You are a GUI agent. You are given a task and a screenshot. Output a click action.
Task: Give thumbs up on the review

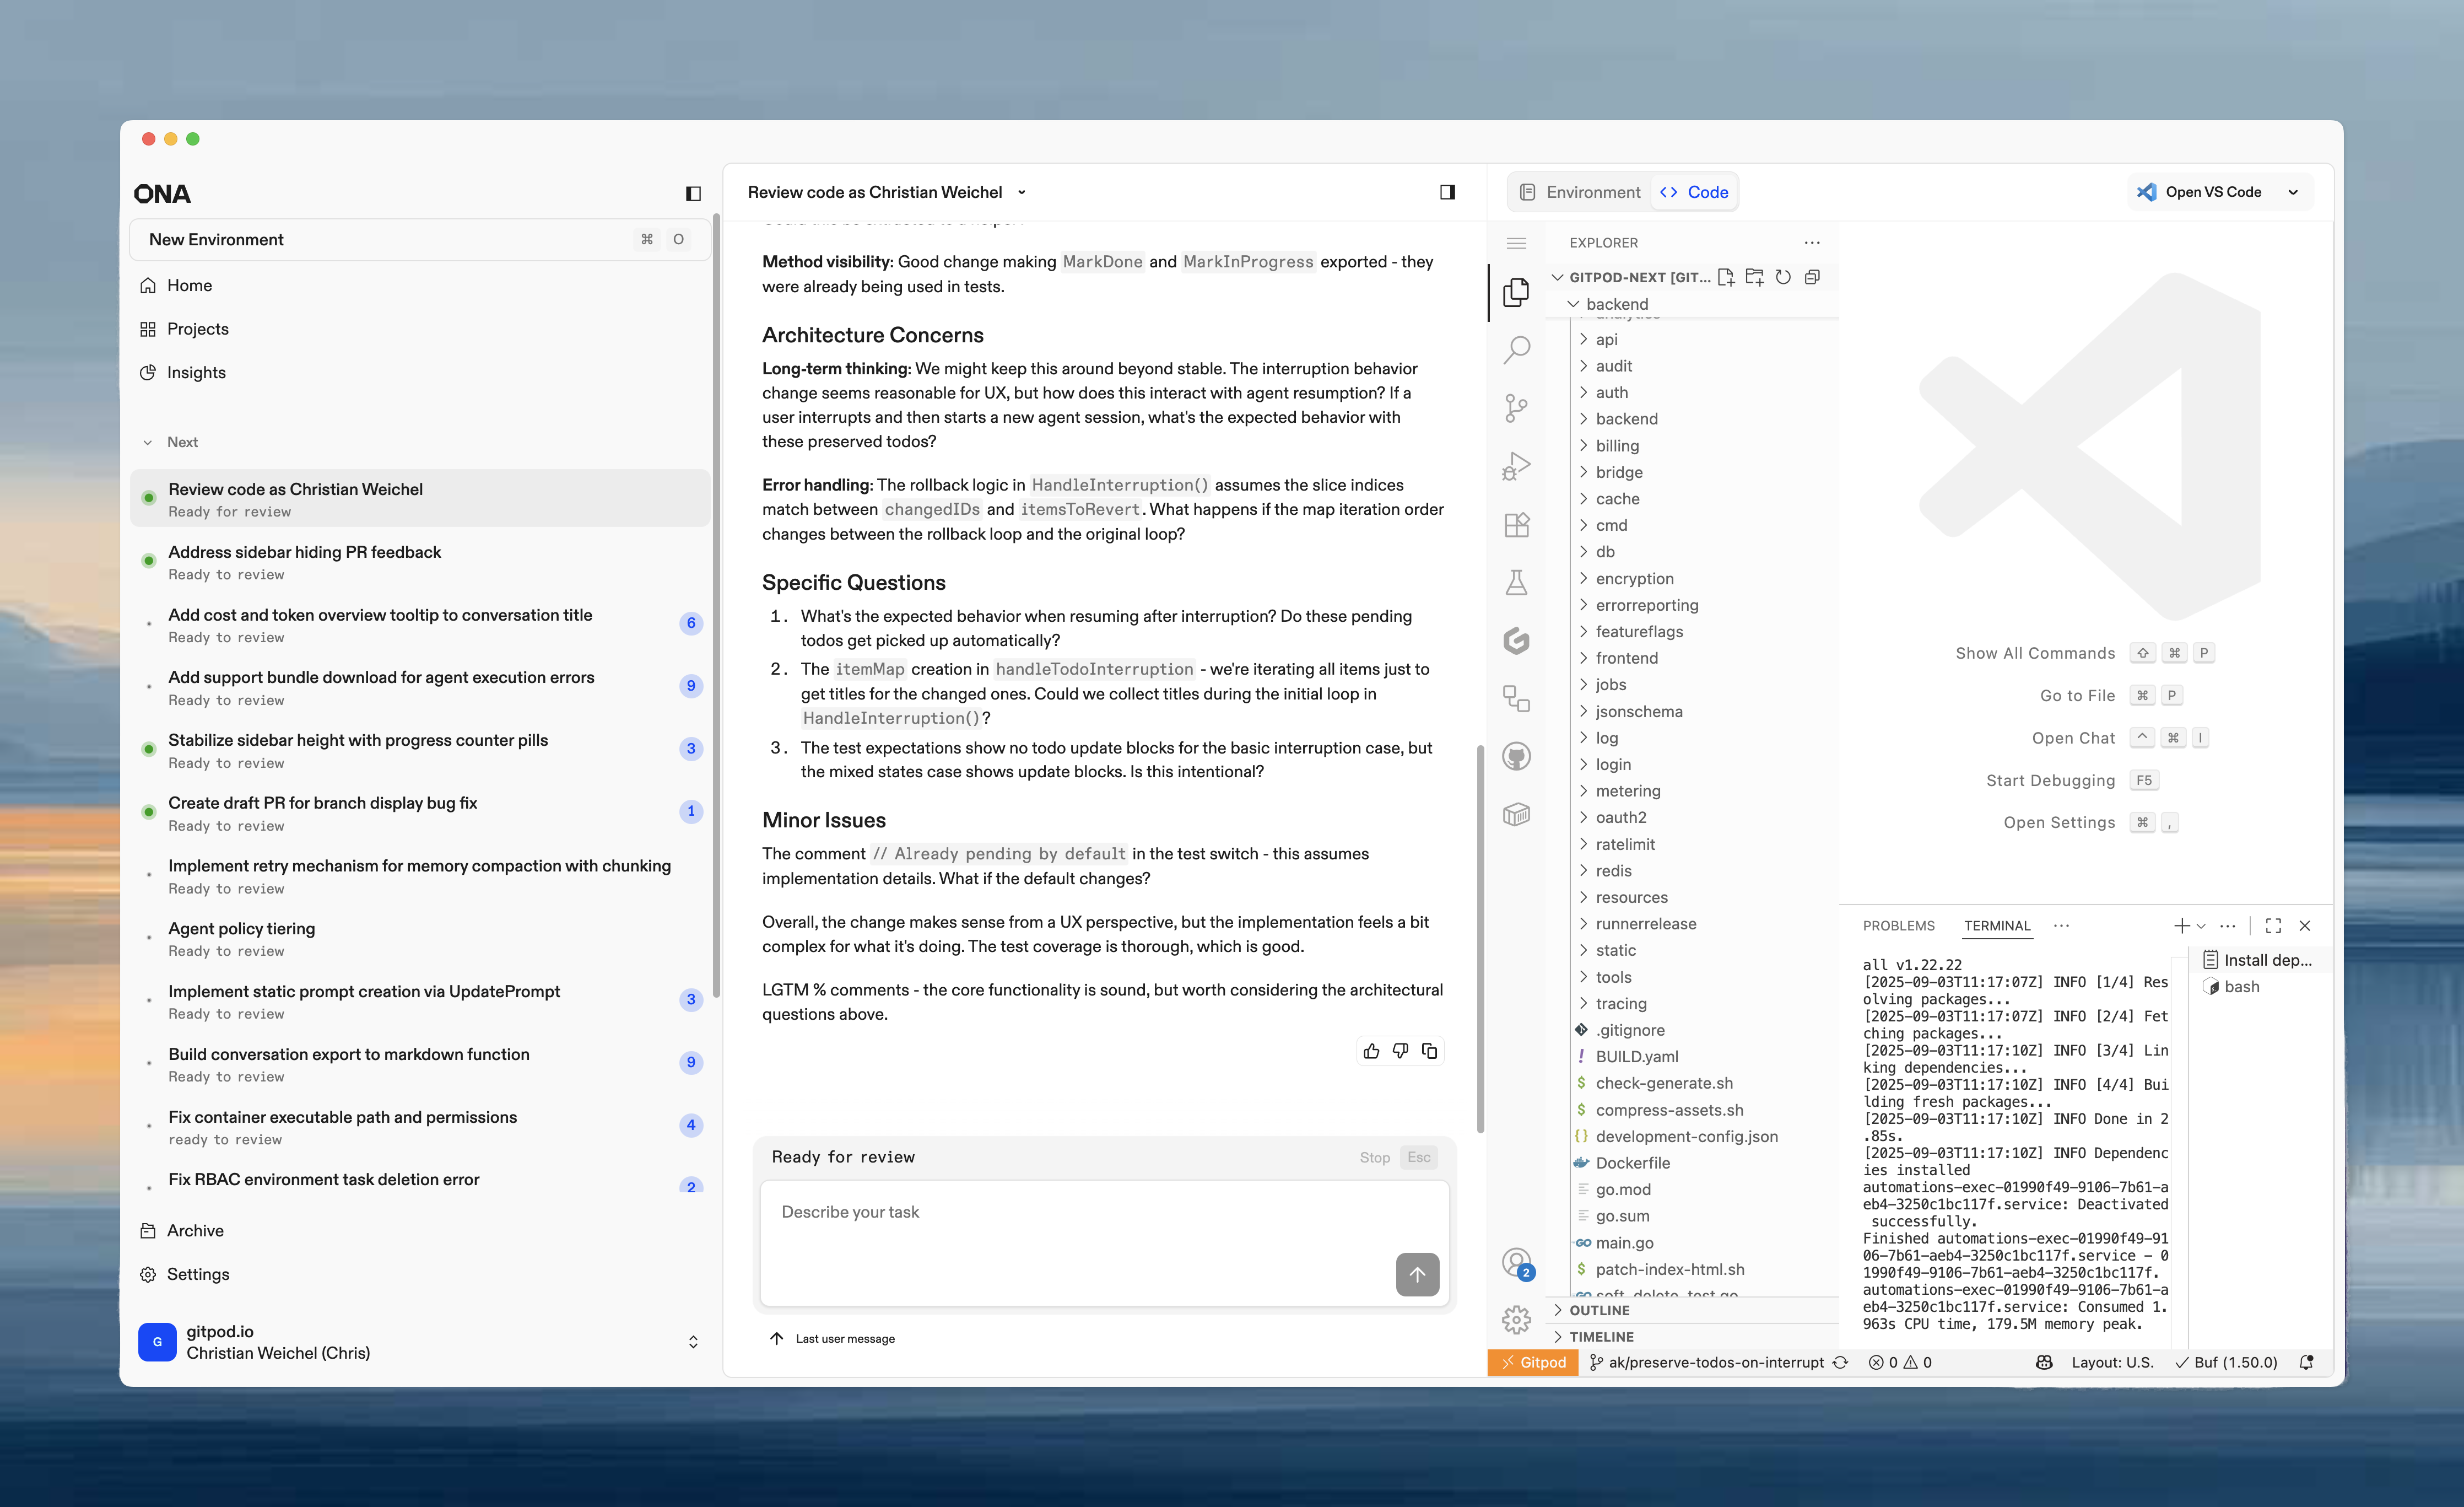tap(1371, 1051)
